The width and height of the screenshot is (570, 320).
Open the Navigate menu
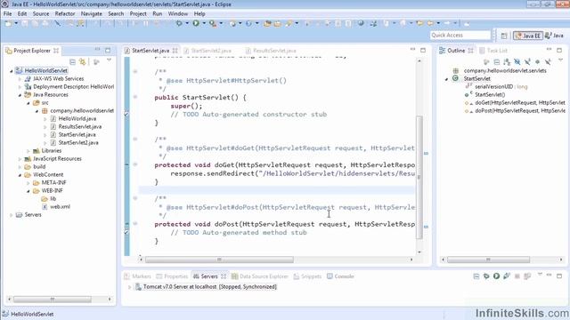click(91, 14)
